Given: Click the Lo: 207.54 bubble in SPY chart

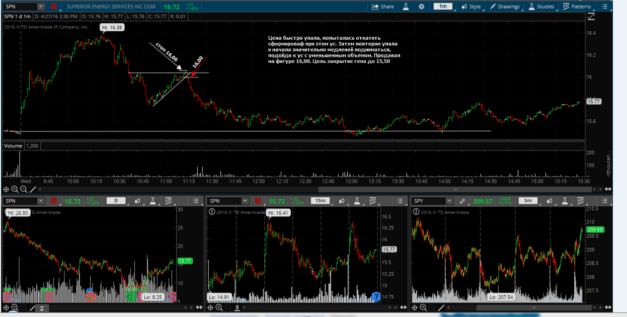Looking at the screenshot, I should click(500, 297).
